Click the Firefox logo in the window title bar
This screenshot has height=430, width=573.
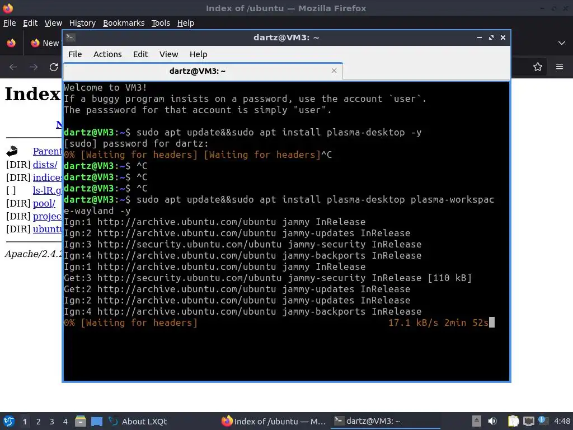pyautogui.click(x=8, y=8)
